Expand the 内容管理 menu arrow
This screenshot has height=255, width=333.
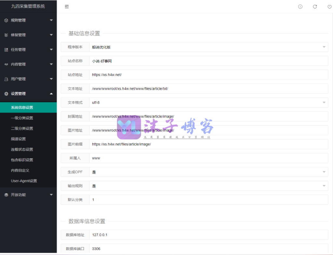(51, 64)
